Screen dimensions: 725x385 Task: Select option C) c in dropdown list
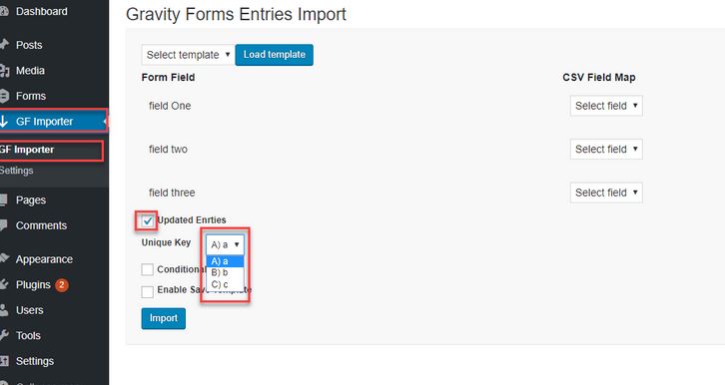click(225, 284)
